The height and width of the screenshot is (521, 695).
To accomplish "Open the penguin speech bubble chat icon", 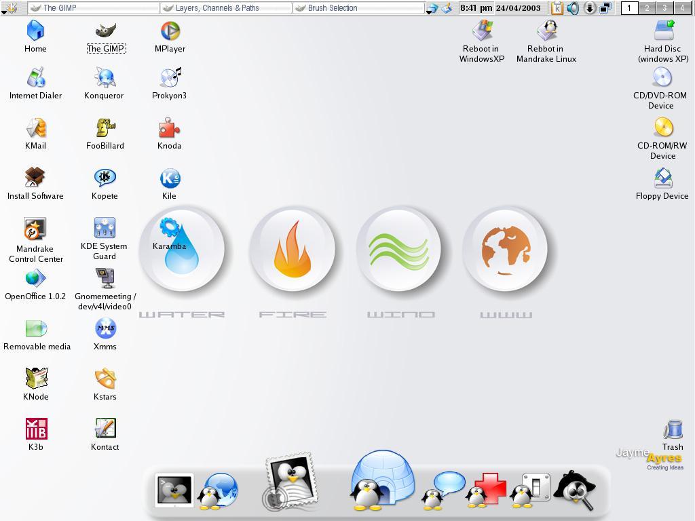I will coord(443,491).
